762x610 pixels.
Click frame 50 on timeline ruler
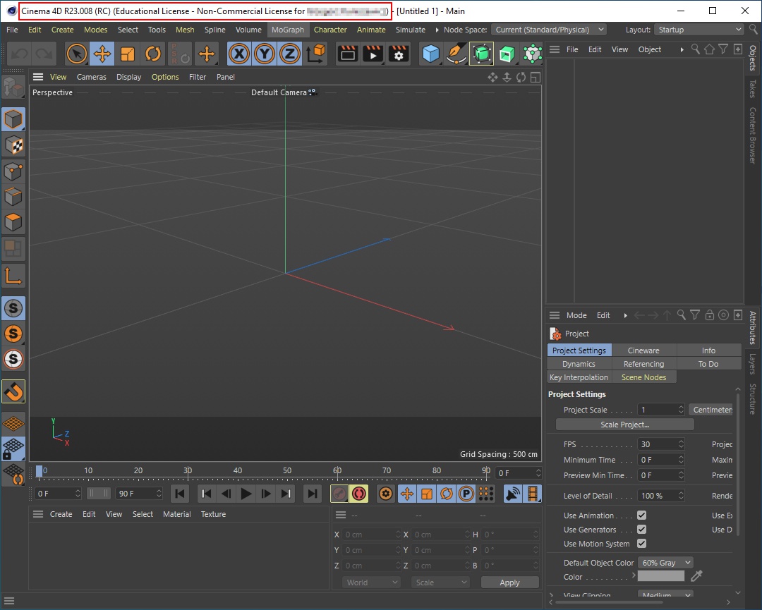[287, 470]
